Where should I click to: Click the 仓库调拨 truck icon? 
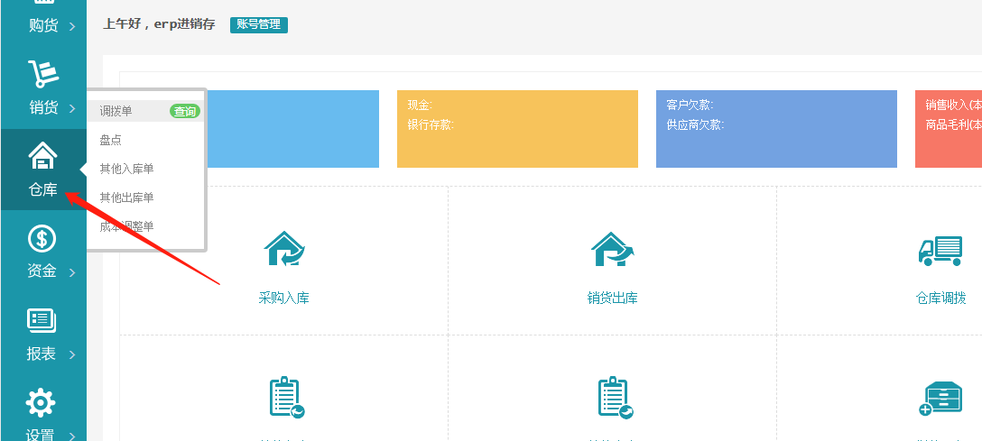(x=940, y=250)
